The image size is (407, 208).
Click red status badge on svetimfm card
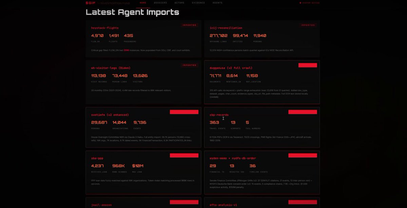coord(184,112)
